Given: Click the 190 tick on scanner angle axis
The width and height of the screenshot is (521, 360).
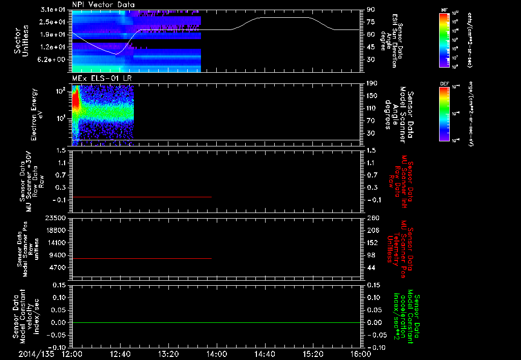Looking at the screenshot, I should (x=372, y=83).
